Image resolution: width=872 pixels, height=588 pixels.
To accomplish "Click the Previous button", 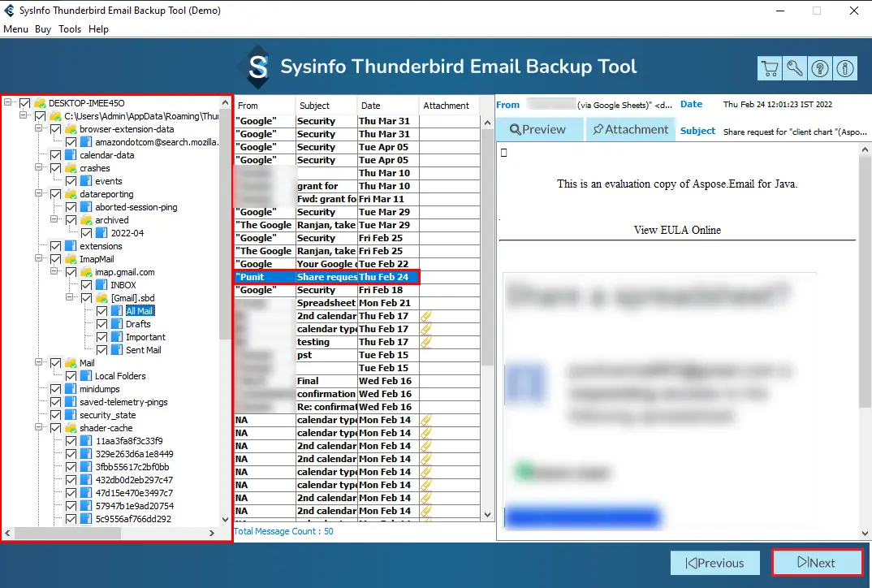I will (714, 563).
